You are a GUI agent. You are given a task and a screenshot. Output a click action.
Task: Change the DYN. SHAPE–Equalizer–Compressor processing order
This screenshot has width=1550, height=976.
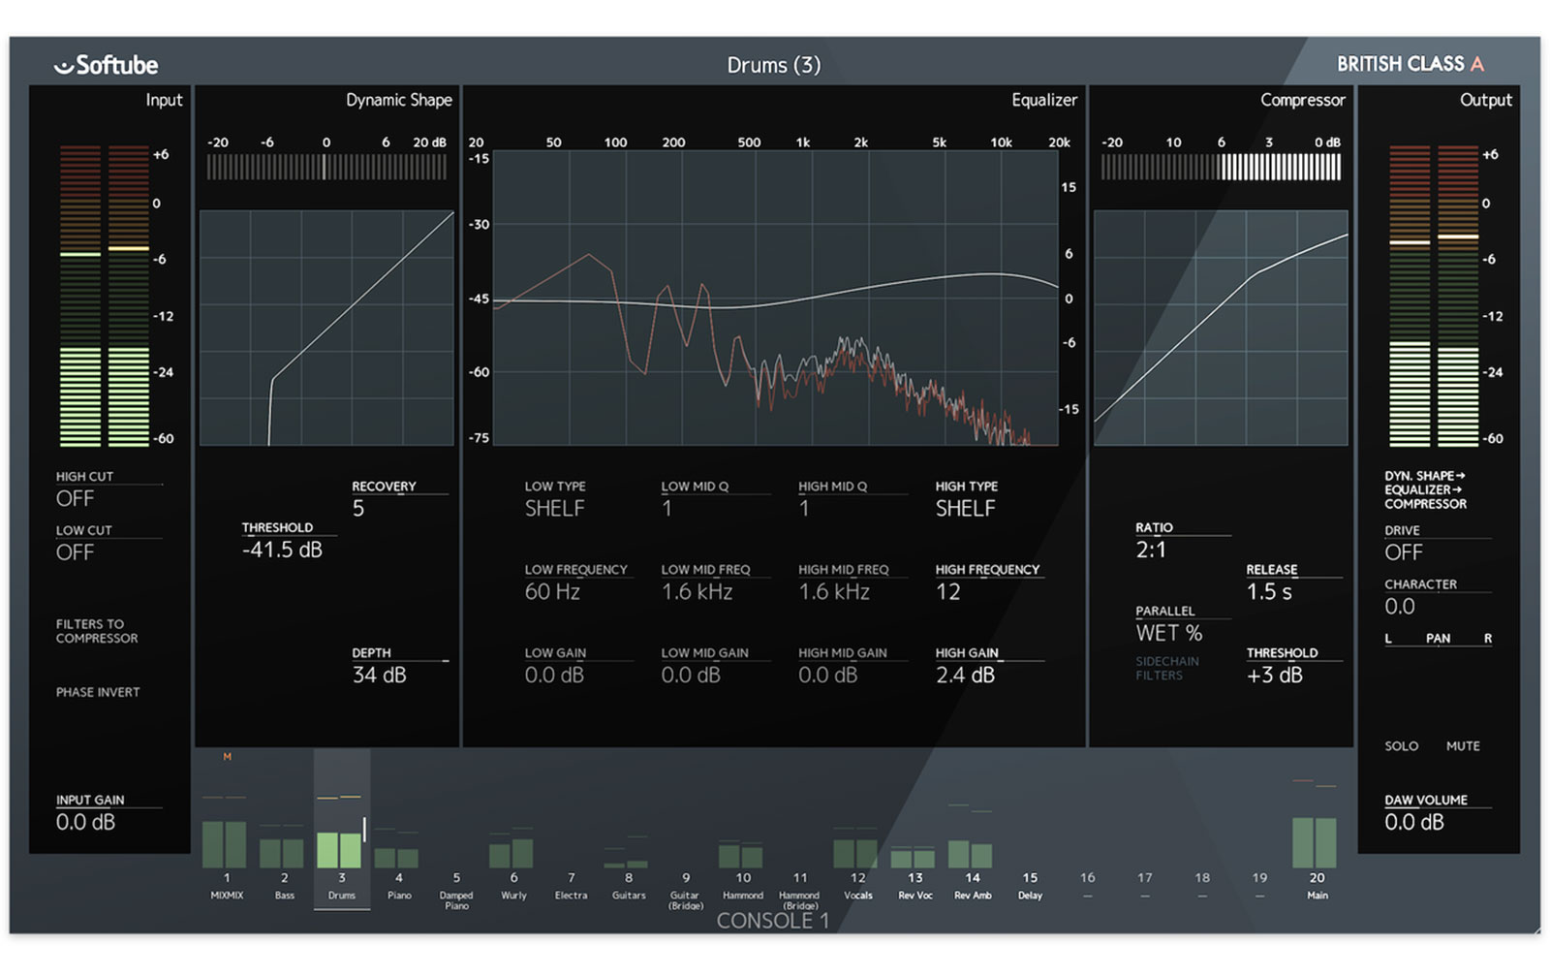click(x=1425, y=489)
